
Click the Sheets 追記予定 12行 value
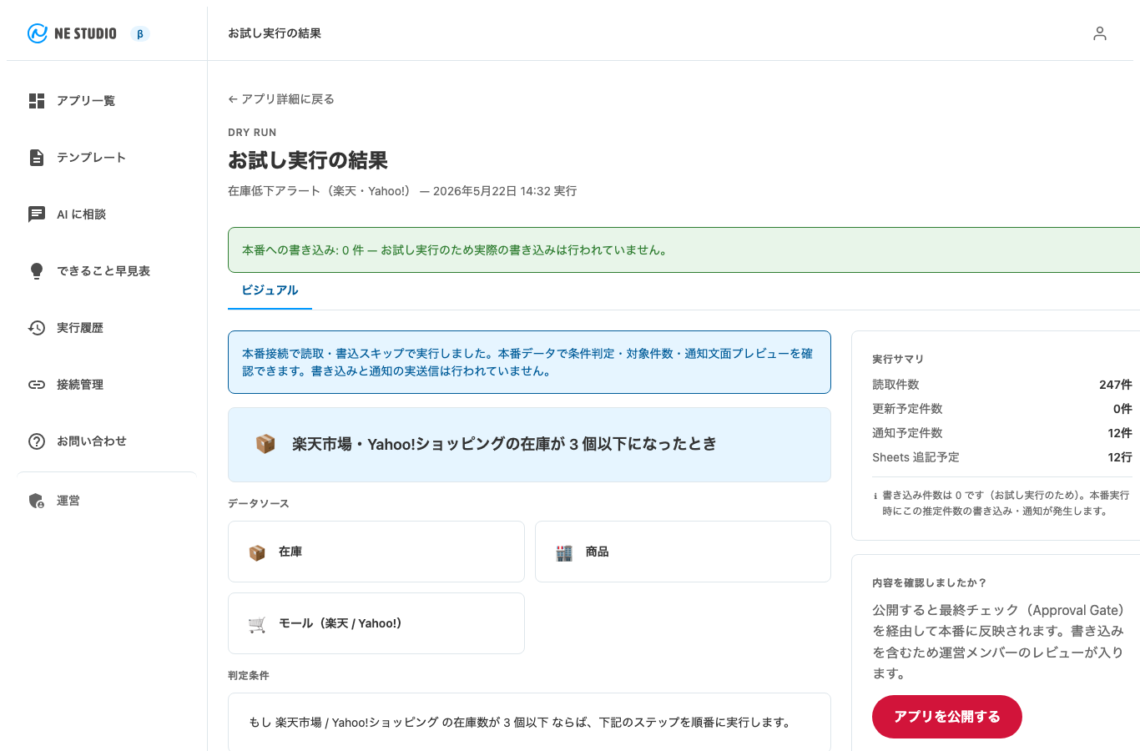pyautogui.click(x=1120, y=457)
